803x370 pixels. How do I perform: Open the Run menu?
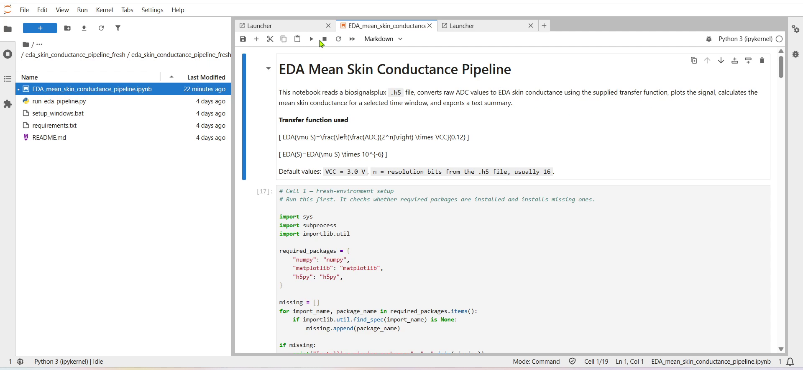pyautogui.click(x=82, y=10)
